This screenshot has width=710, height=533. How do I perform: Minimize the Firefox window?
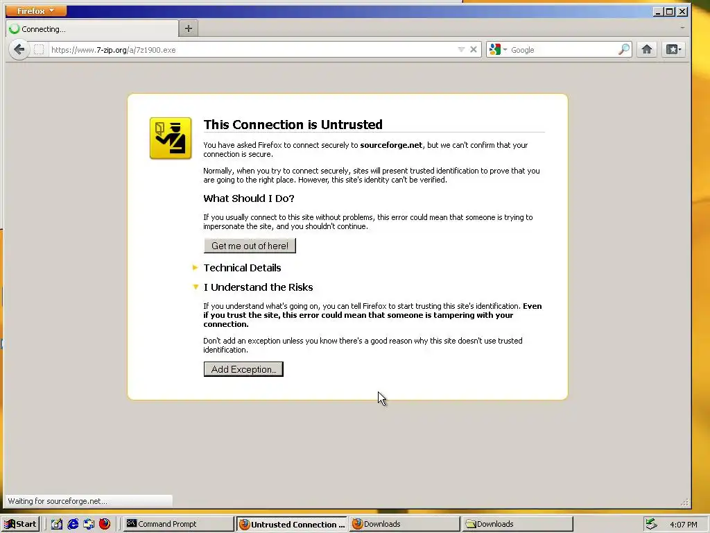click(658, 11)
